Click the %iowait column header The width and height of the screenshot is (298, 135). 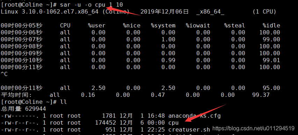pyautogui.click(x=198, y=25)
